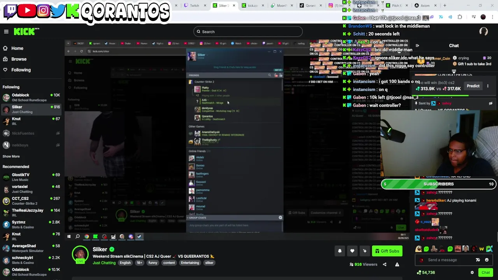Click Steam icon in streamed taskbar
This screenshot has width=498, height=280.
point(139,236)
